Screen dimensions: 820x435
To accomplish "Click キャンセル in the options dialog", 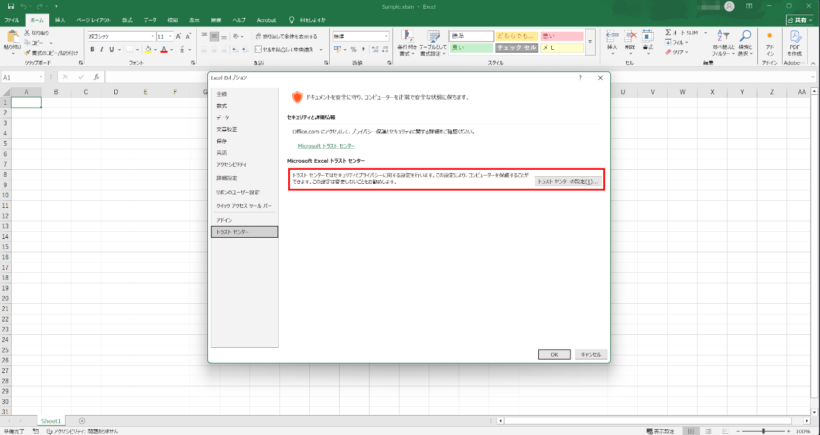I will [591, 354].
